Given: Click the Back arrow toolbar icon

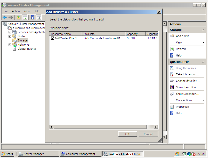Looking at the screenshot, I should tap(5, 17).
